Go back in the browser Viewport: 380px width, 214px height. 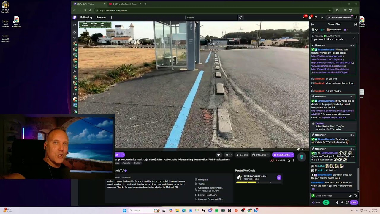(x=74, y=10)
